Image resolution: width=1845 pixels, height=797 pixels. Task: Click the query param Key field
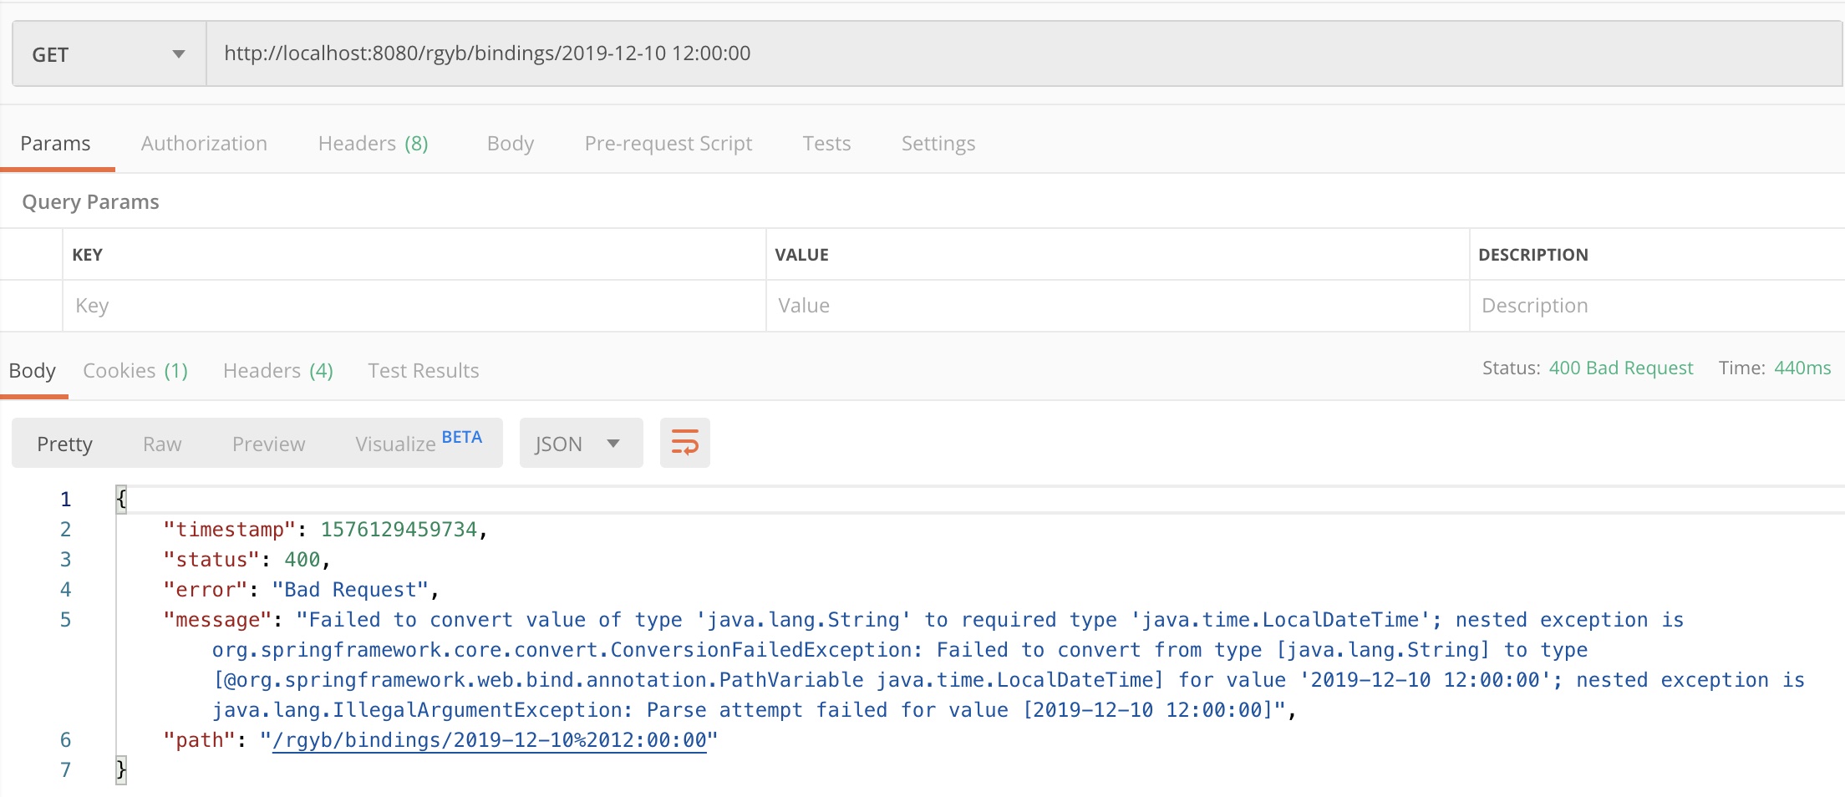tap(414, 306)
